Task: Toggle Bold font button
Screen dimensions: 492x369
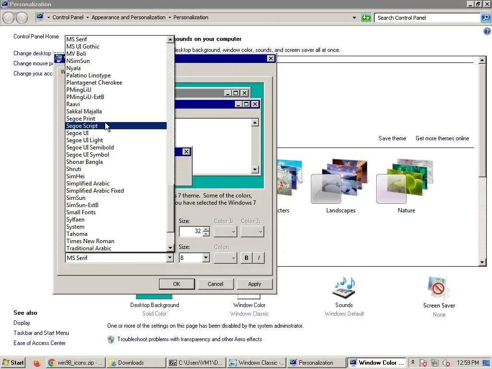Action: coord(246,258)
